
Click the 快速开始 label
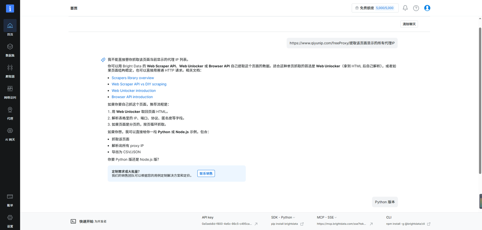[x=86, y=221]
